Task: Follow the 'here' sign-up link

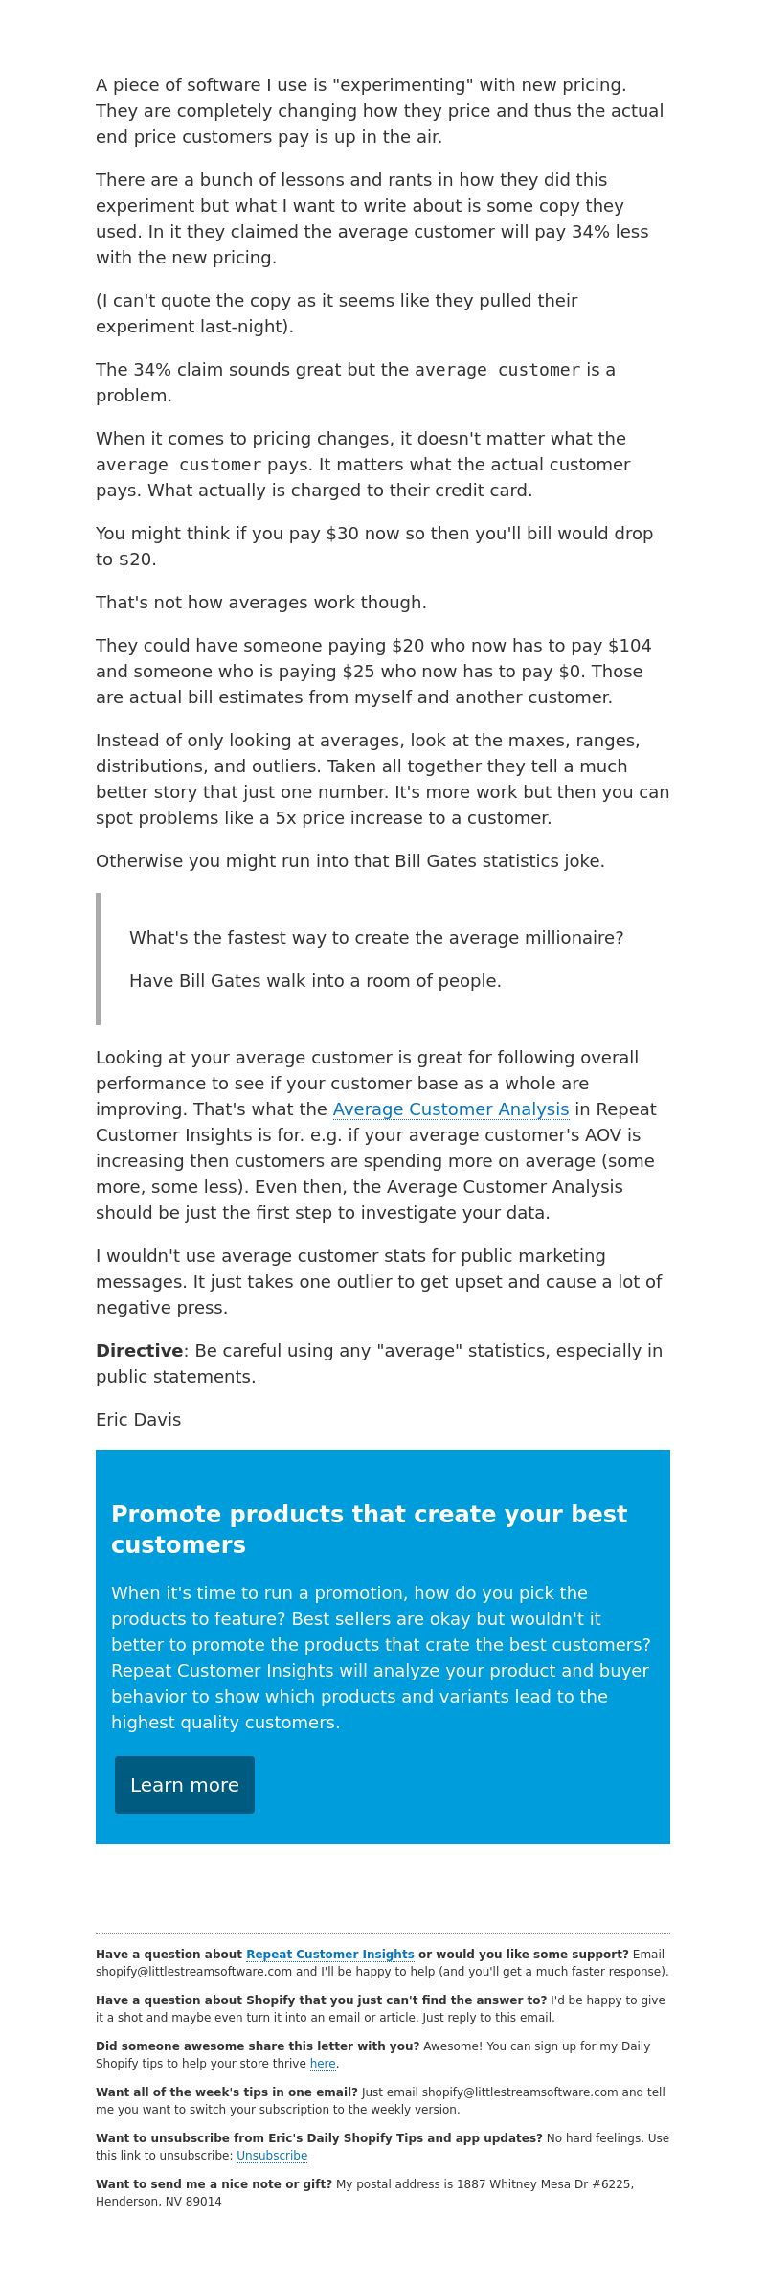Action: pos(323,2063)
